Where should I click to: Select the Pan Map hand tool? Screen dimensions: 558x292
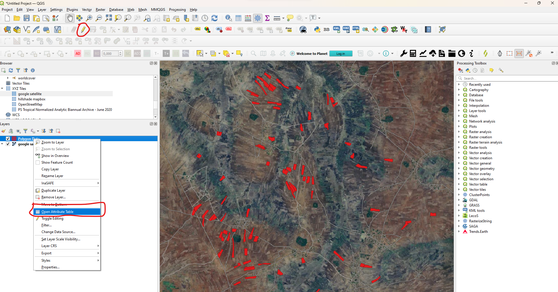click(x=70, y=18)
